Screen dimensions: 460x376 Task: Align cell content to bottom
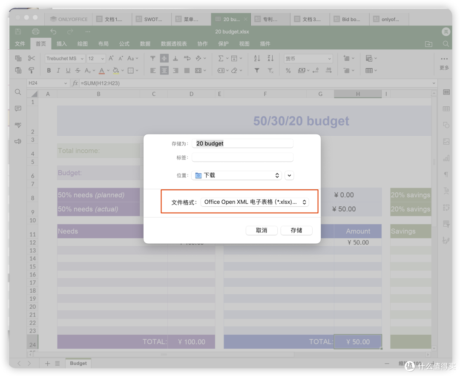click(175, 58)
